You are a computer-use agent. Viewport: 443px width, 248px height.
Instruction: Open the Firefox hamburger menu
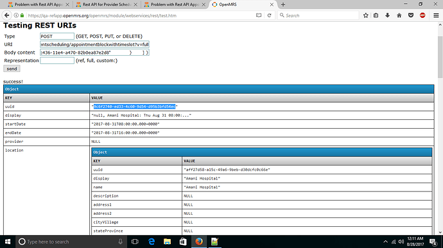pos(436,15)
